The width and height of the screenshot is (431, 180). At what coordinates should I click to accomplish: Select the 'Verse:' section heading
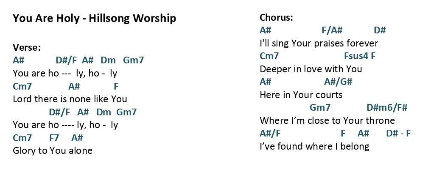pos(27,48)
